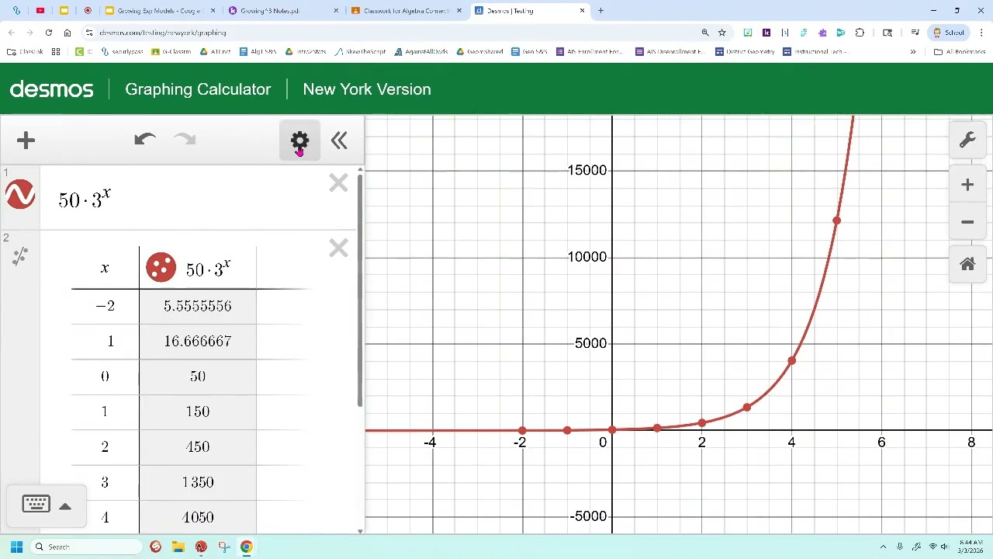The width and height of the screenshot is (993, 559).
Task: Open table column point style options
Action: click(x=161, y=267)
